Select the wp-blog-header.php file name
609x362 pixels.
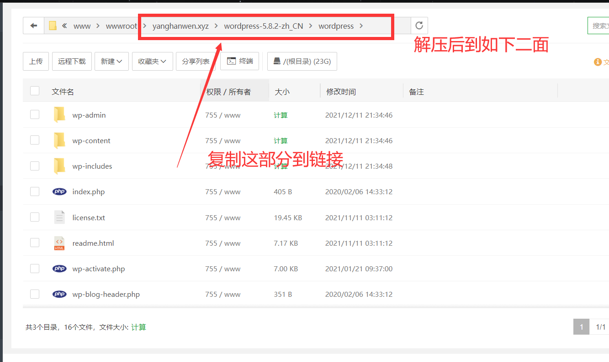106,294
